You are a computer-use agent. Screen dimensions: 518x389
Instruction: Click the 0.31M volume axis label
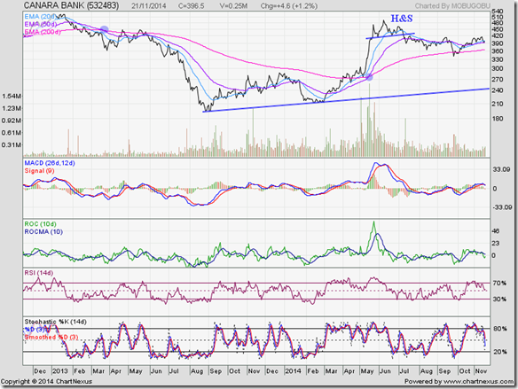point(12,144)
